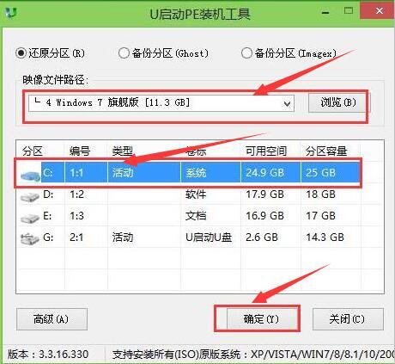Click the G: USB drive icon

click(x=30, y=238)
